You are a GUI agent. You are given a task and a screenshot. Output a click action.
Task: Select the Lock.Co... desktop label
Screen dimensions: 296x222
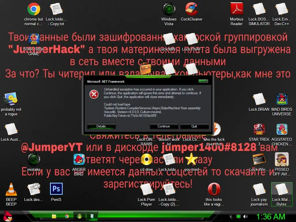[191, 140]
